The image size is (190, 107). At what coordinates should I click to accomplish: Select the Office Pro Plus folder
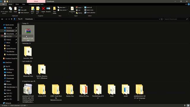point(84,90)
